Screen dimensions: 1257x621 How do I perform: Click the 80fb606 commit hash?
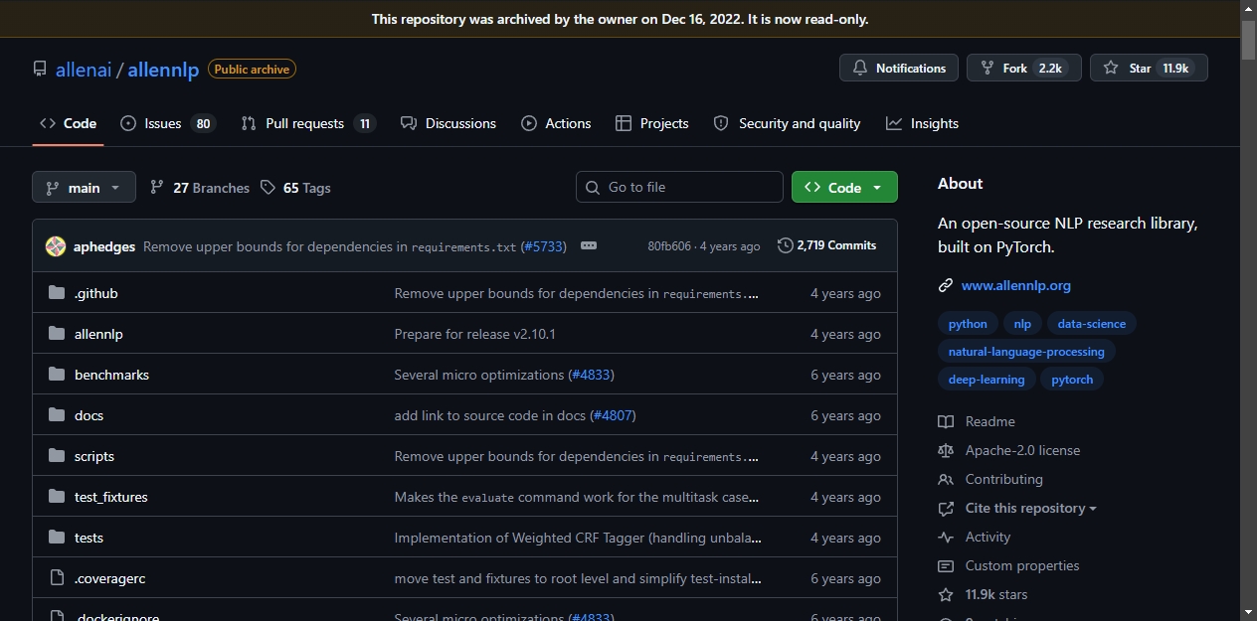tap(669, 246)
